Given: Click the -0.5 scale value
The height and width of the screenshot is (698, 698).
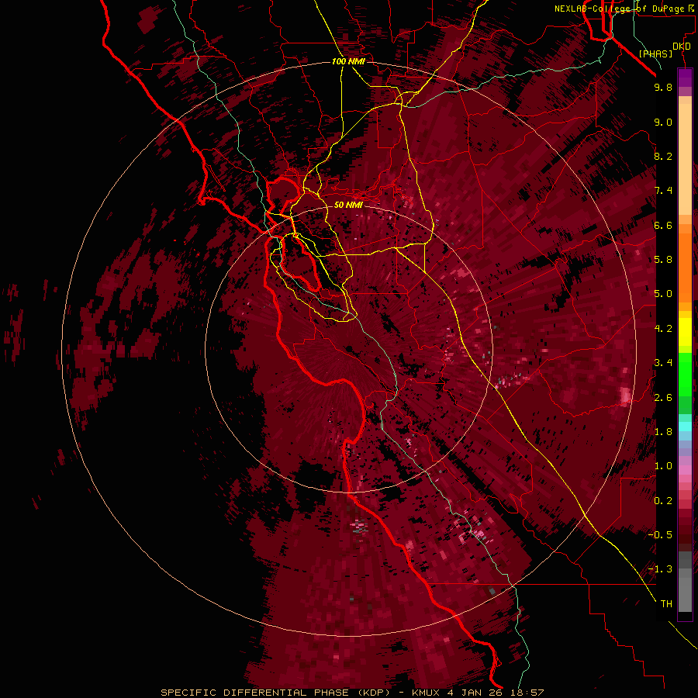Looking at the screenshot, I should (x=660, y=535).
